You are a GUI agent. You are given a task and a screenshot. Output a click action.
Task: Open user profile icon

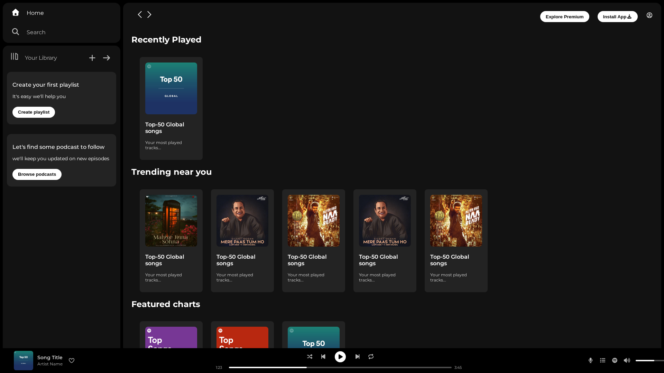coord(649,15)
